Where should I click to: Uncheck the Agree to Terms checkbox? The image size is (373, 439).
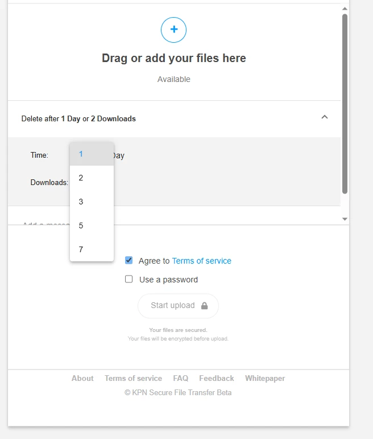[129, 261]
